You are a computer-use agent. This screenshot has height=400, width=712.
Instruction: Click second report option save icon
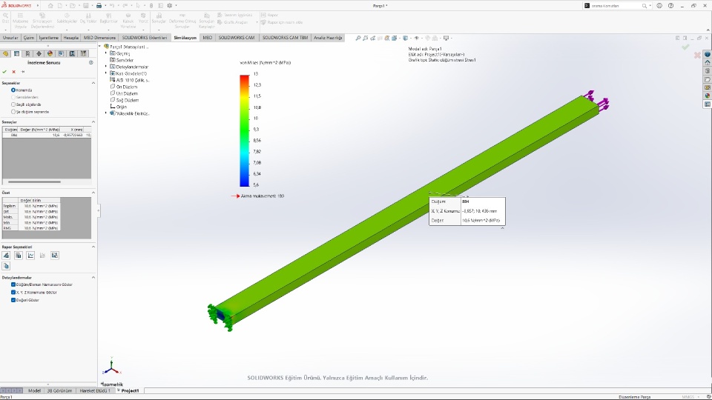pos(19,256)
